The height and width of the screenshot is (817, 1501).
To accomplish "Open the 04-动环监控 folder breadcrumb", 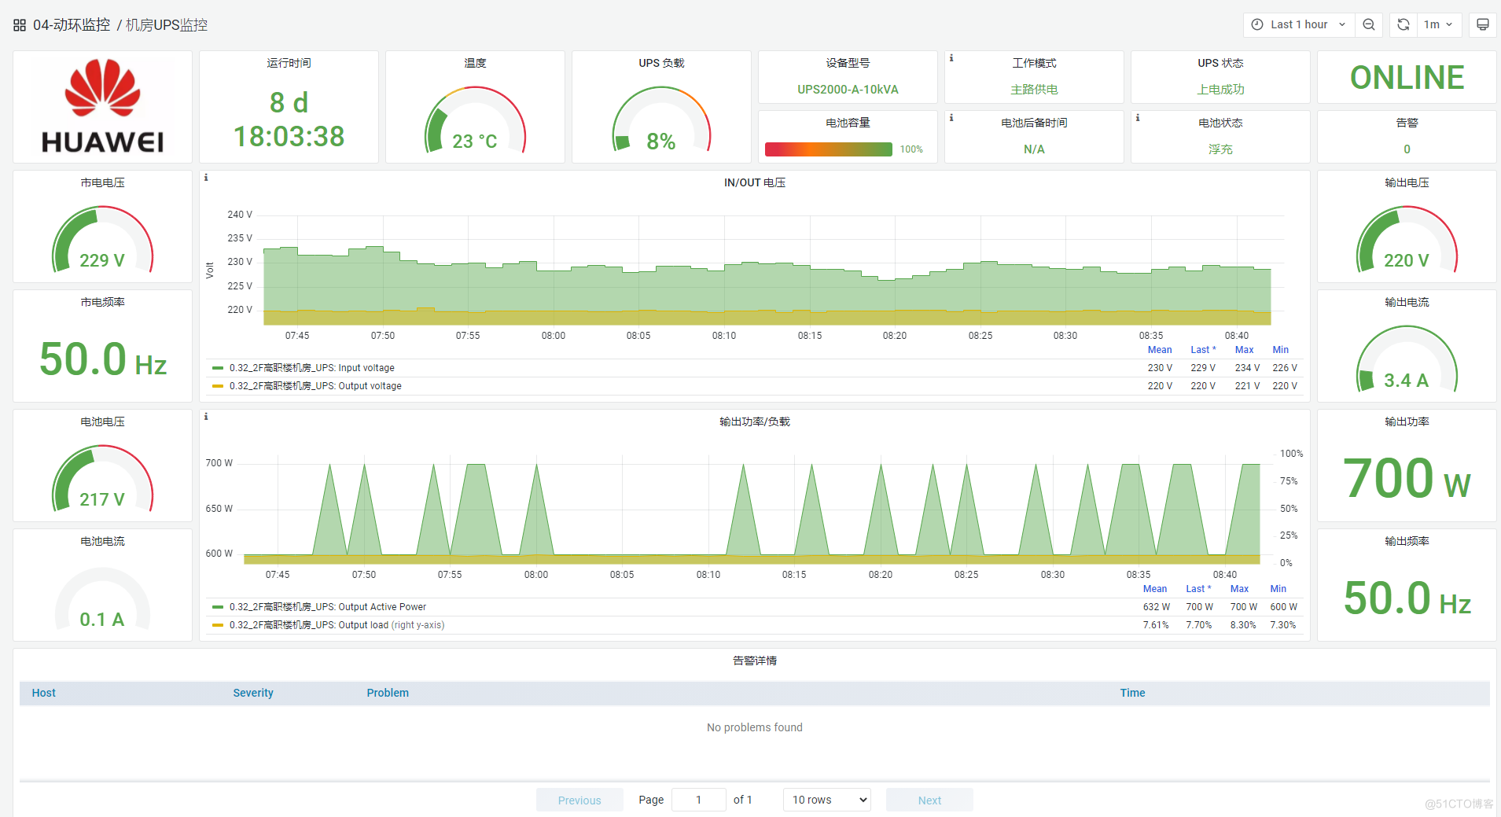I will [72, 25].
